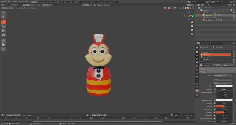Expand the Cube object in outliner
The height and width of the screenshot is (125, 236).
(201, 13)
